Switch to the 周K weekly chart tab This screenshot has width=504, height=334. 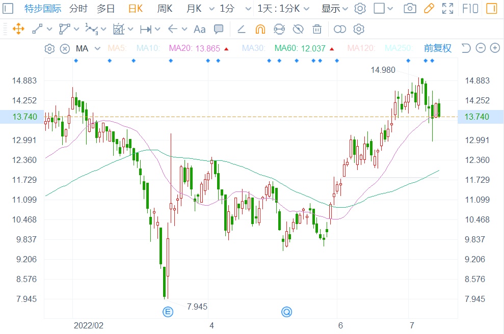(165, 9)
